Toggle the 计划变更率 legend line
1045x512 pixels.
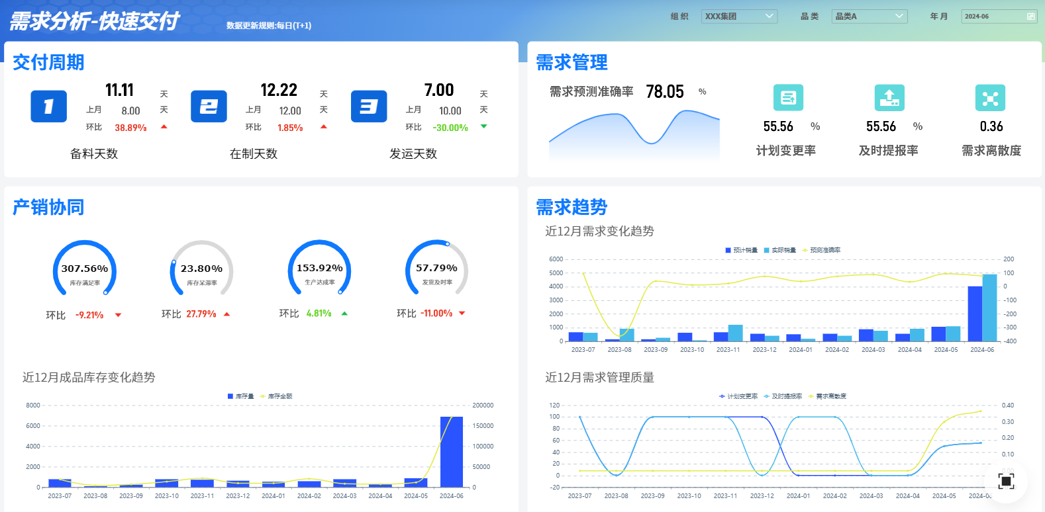pyautogui.click(x=738, y=396)
